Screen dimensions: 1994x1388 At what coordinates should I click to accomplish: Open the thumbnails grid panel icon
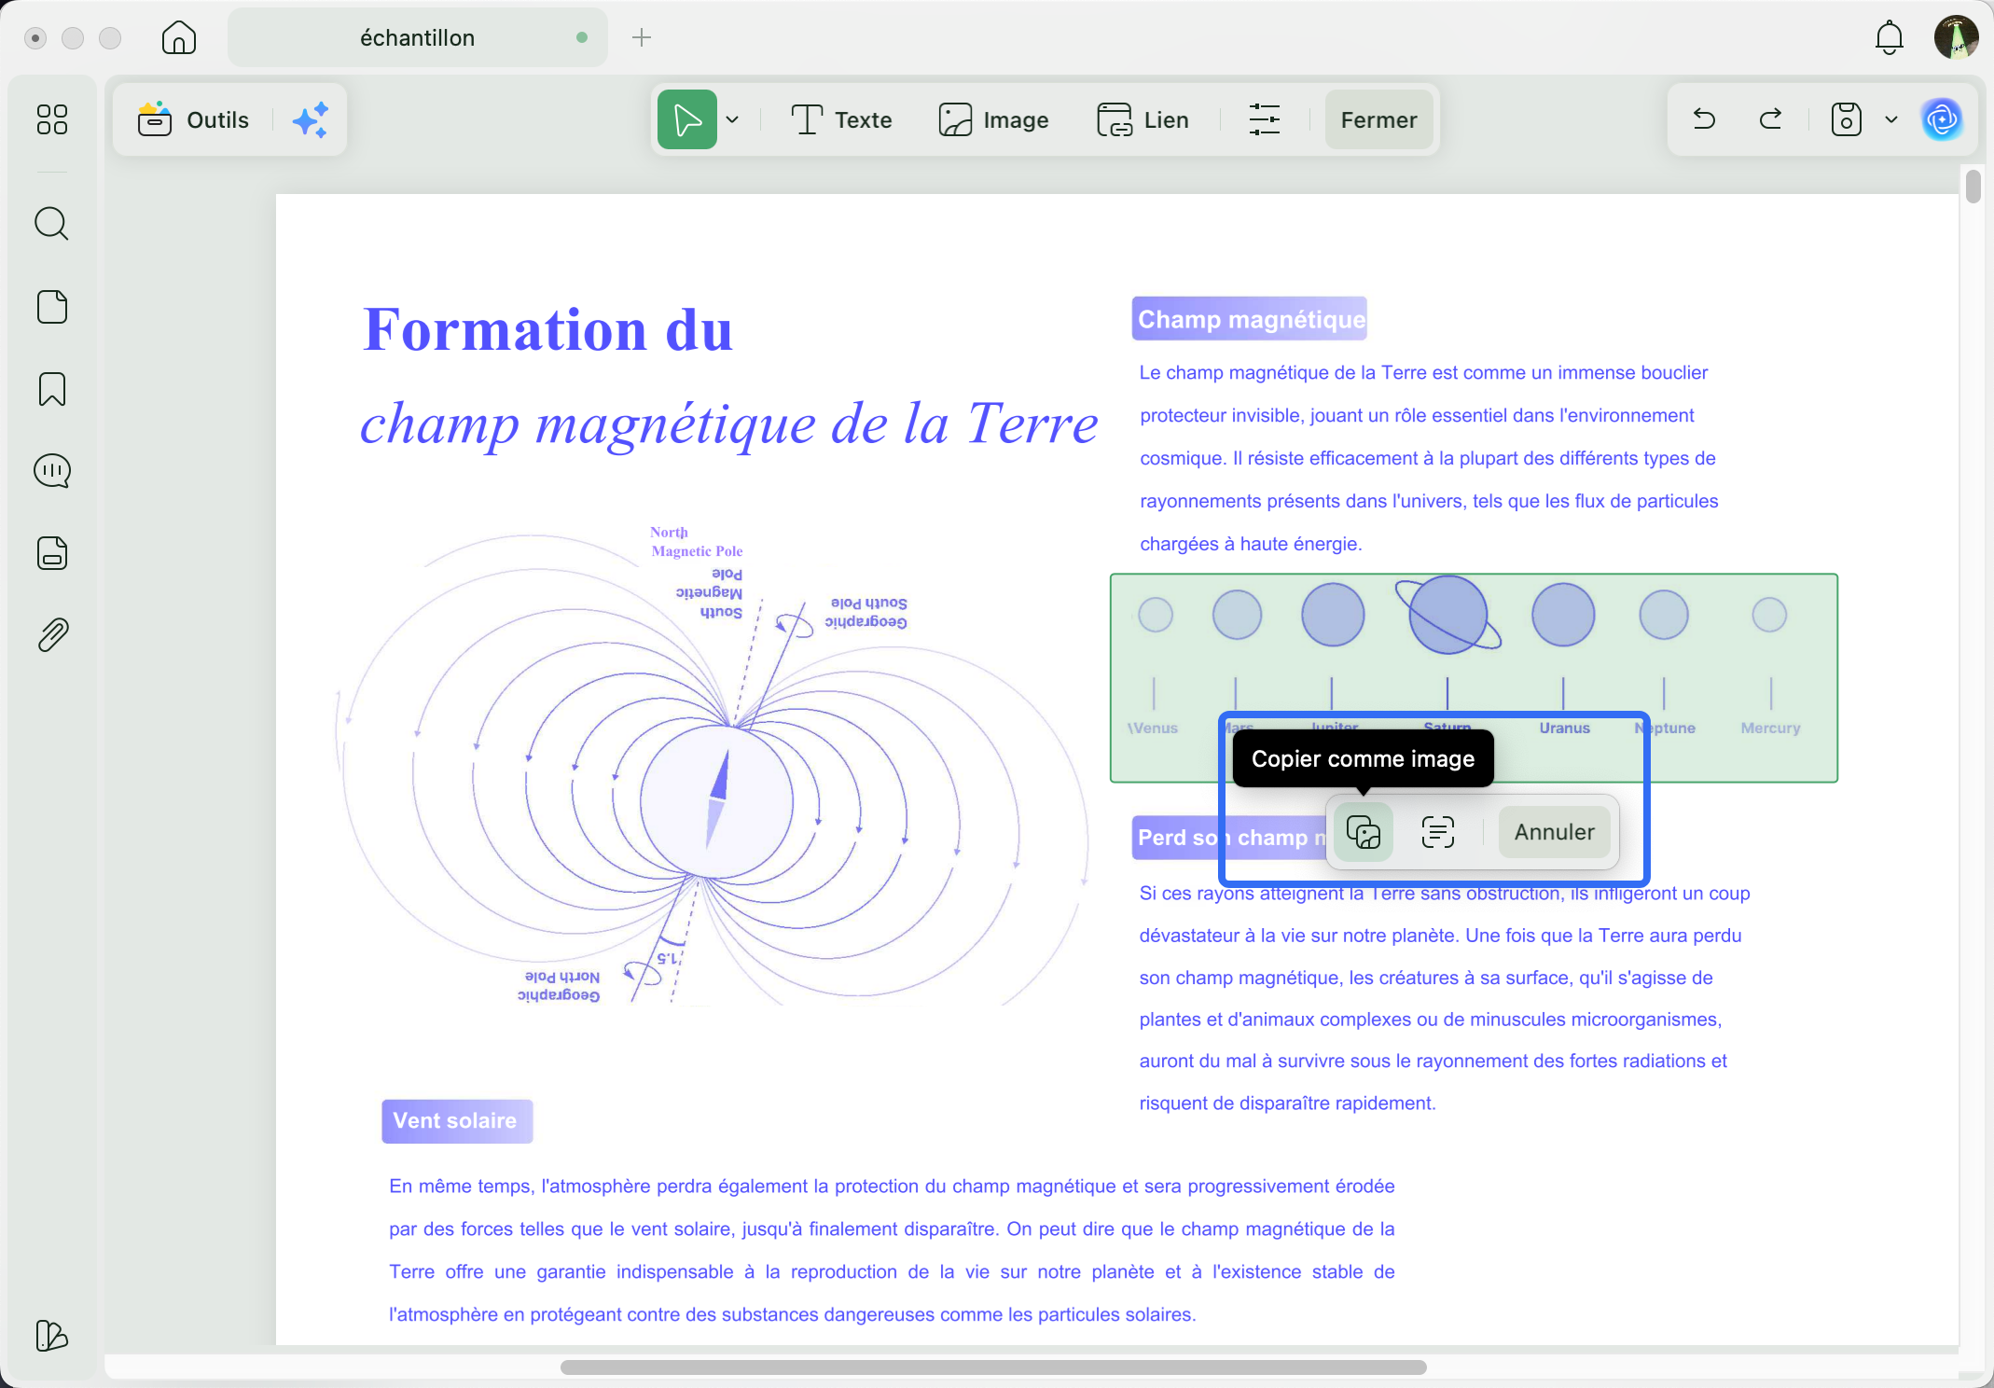(52, 119)
